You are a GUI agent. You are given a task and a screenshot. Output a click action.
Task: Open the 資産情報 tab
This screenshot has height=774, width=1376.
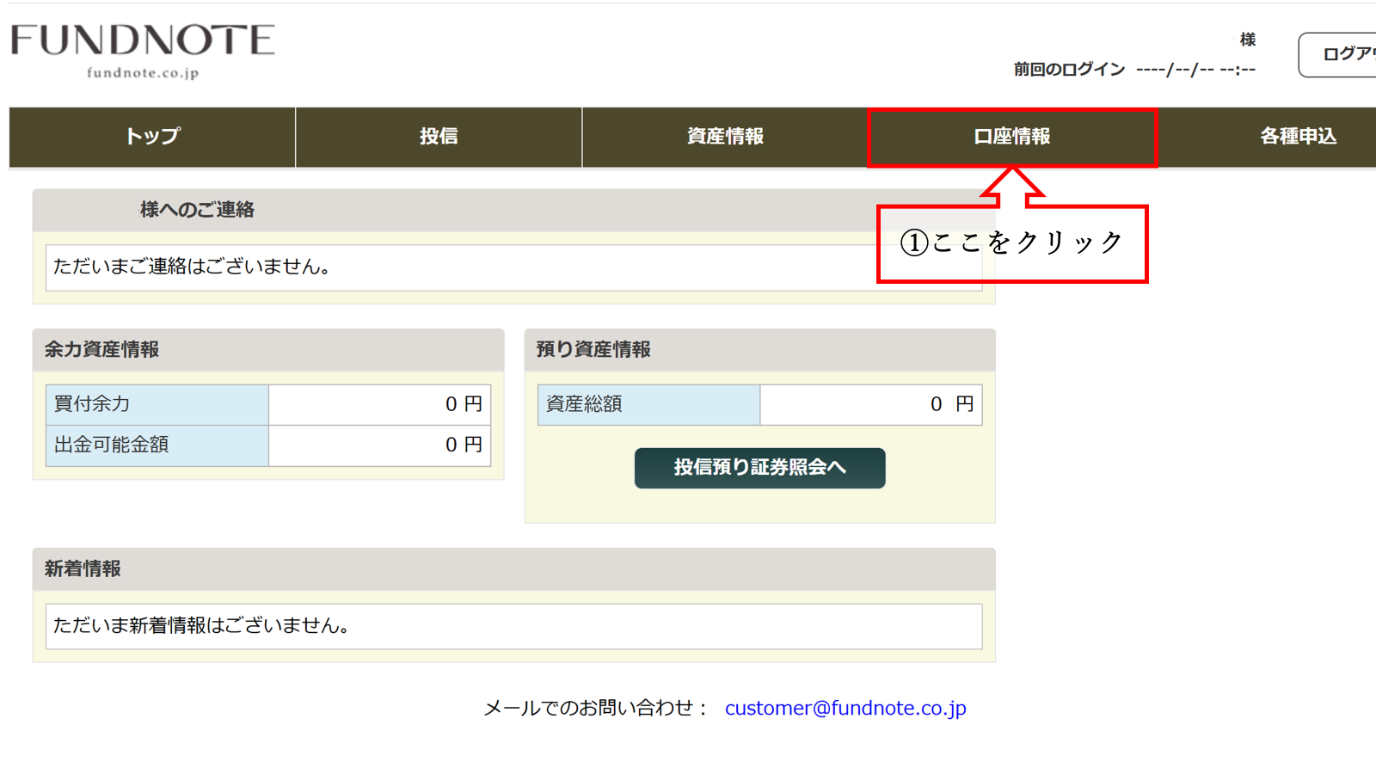click(x=725, y=137)
